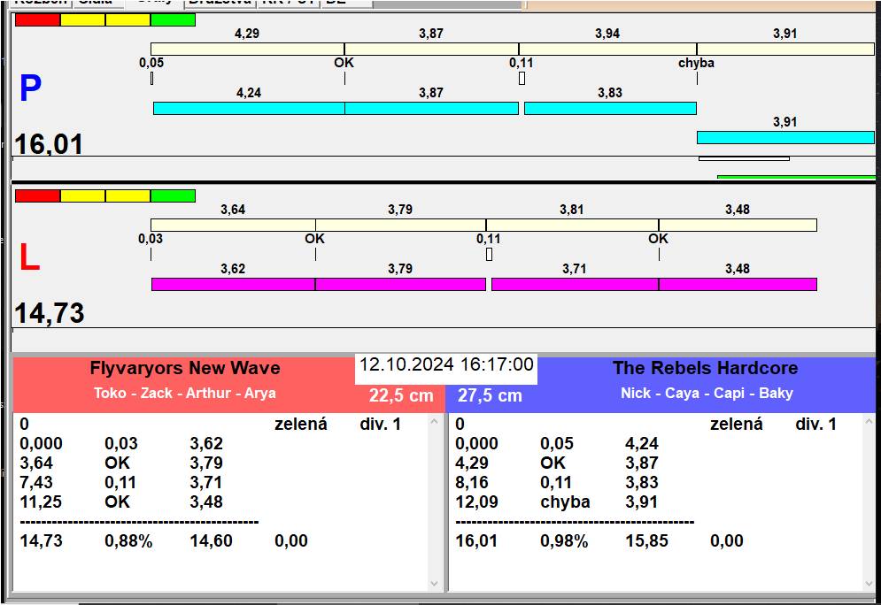Click the 0,03 label in L lane timeline
The image size is (881, 605).
(151, 239)
